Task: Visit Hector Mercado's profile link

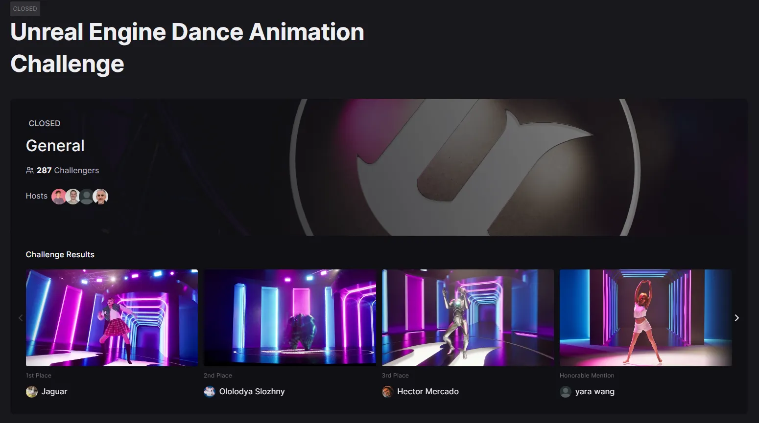Action: click(x=428, y=392)
